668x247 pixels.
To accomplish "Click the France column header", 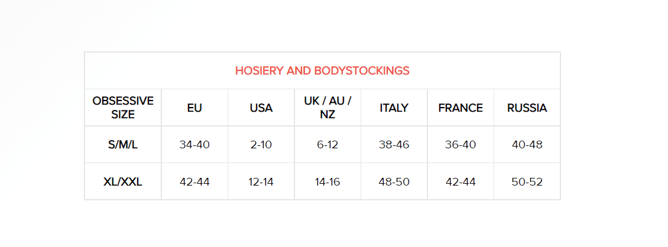I will (461, 108).
